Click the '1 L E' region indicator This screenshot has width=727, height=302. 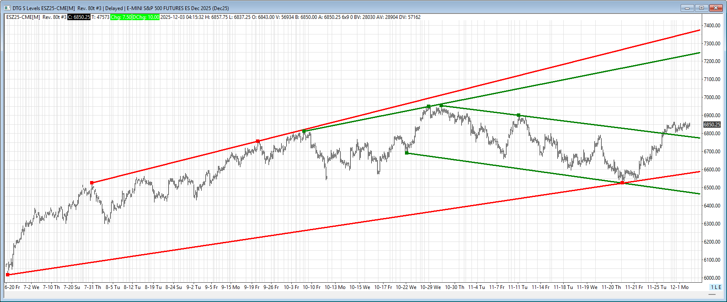tap(716, 287)
